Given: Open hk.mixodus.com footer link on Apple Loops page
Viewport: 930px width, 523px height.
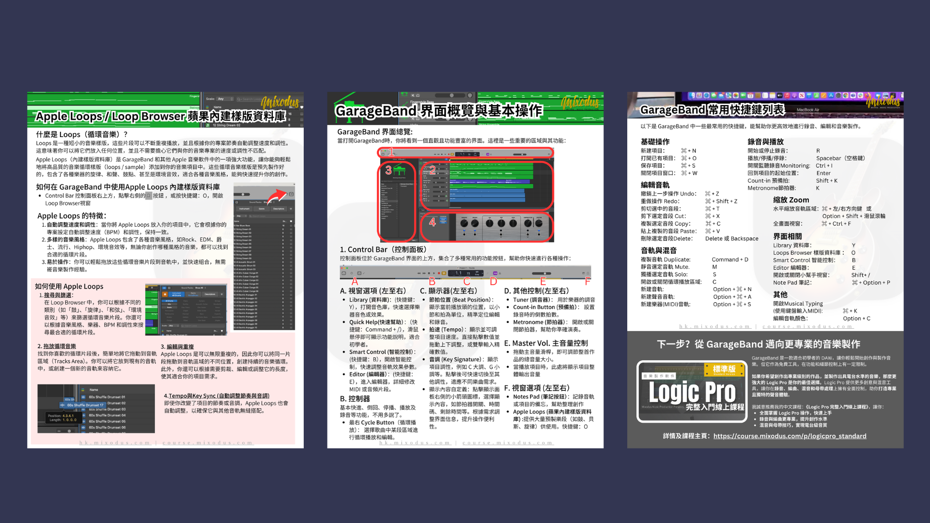Looking at the screenshot, I should 115,443.
